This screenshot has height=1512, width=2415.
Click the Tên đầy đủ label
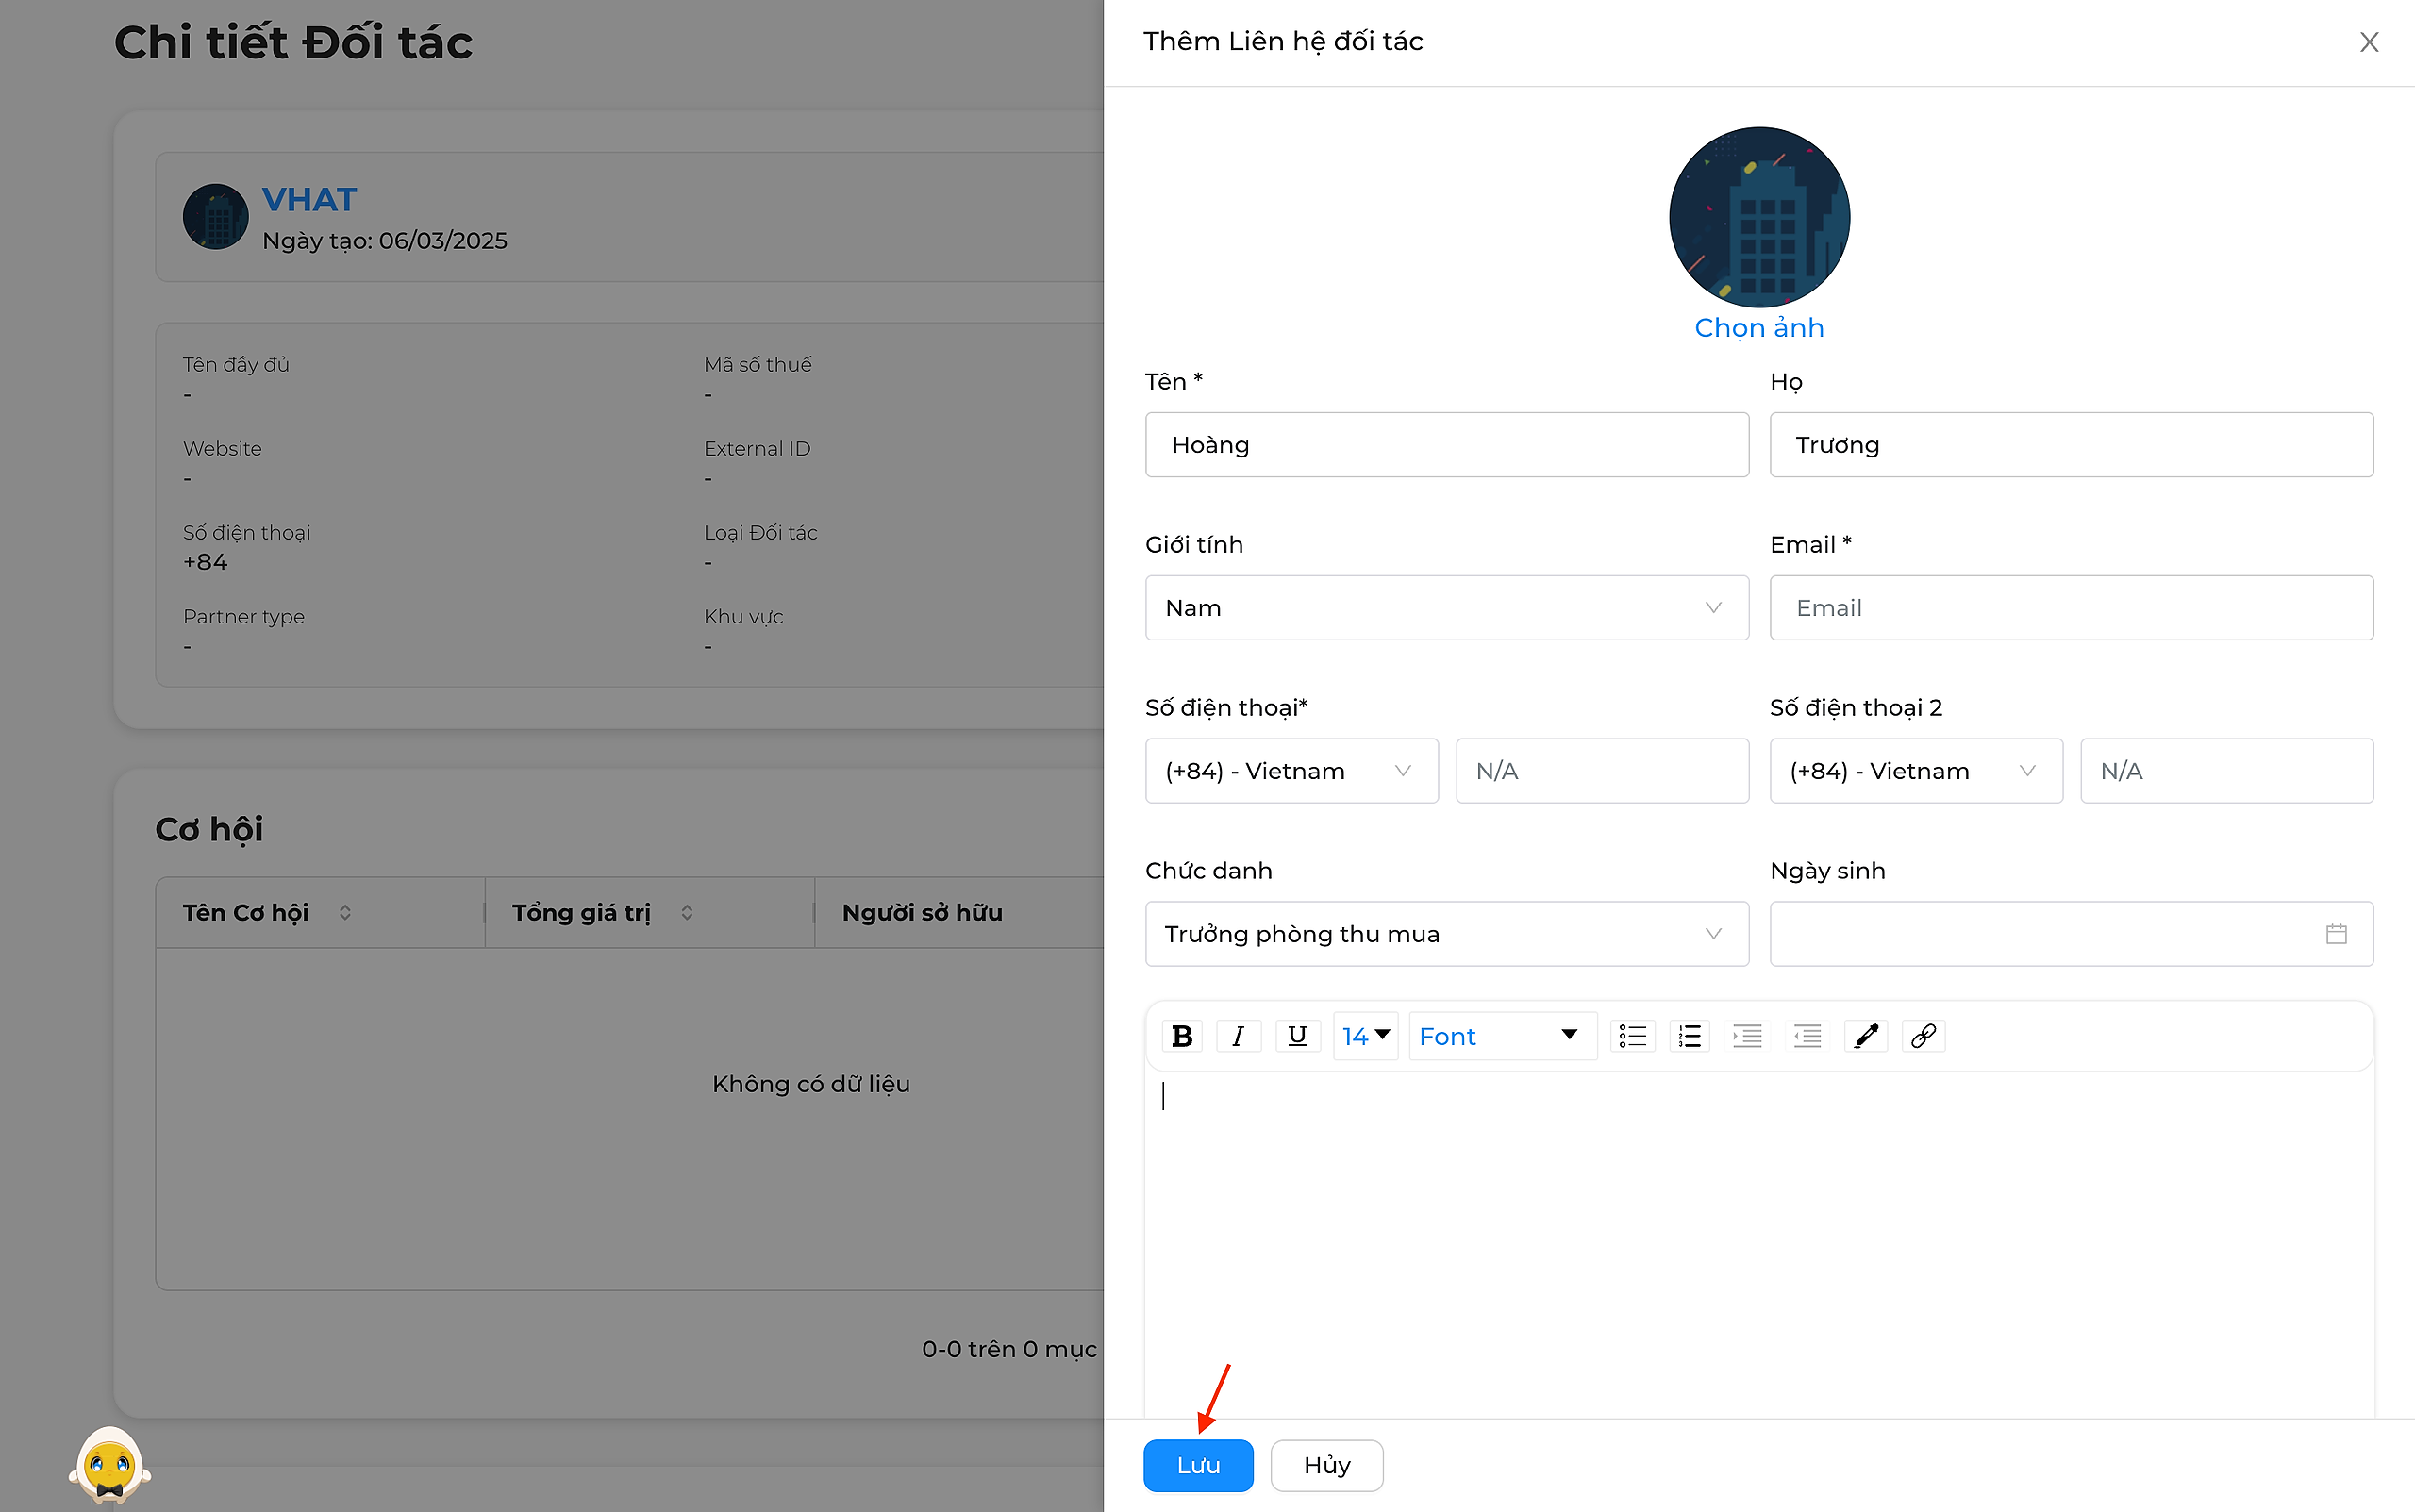(x=236, y=365)
